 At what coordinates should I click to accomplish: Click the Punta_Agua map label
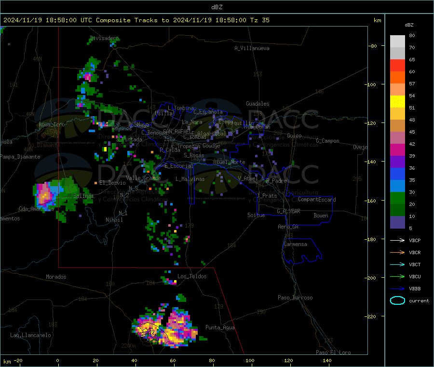coord(220,327)
